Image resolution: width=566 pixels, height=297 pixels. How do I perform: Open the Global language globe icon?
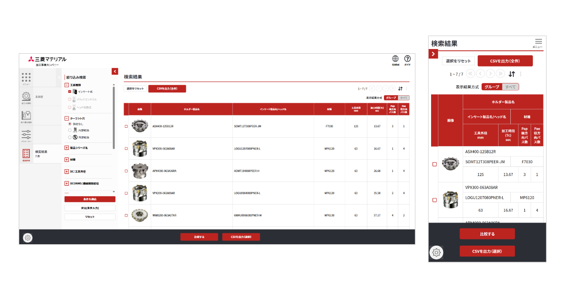(x=395, y=59)
